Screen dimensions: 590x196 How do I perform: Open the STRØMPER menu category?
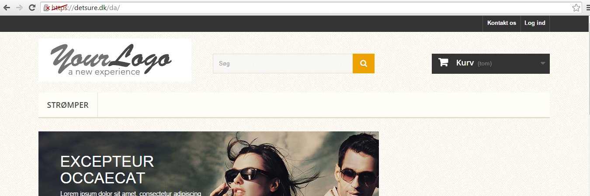tap(68, 105)
